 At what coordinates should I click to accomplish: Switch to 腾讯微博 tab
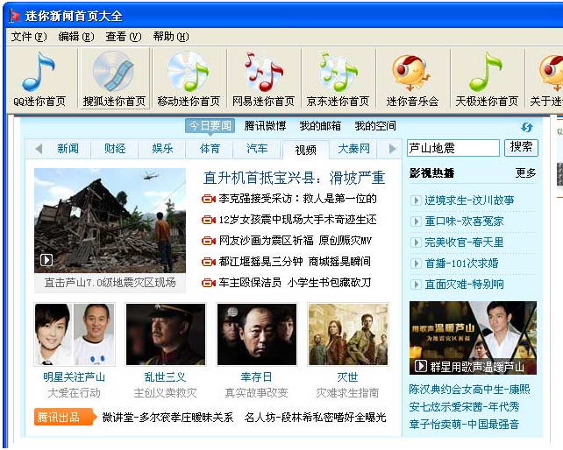point(266,126)
